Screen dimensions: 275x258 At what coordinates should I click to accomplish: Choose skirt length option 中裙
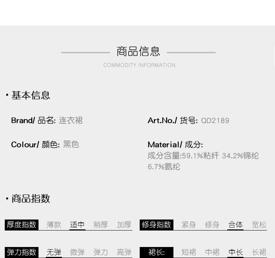point(212,253)
